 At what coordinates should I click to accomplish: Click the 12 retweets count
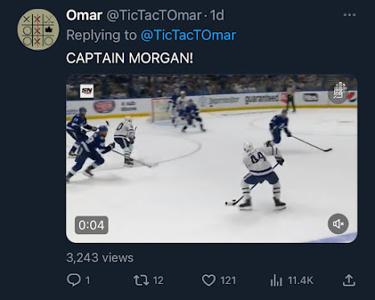(x=158, y=281)
